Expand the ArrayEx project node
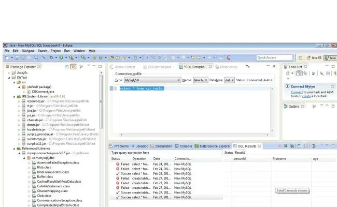337x207 pixels. 9,73
